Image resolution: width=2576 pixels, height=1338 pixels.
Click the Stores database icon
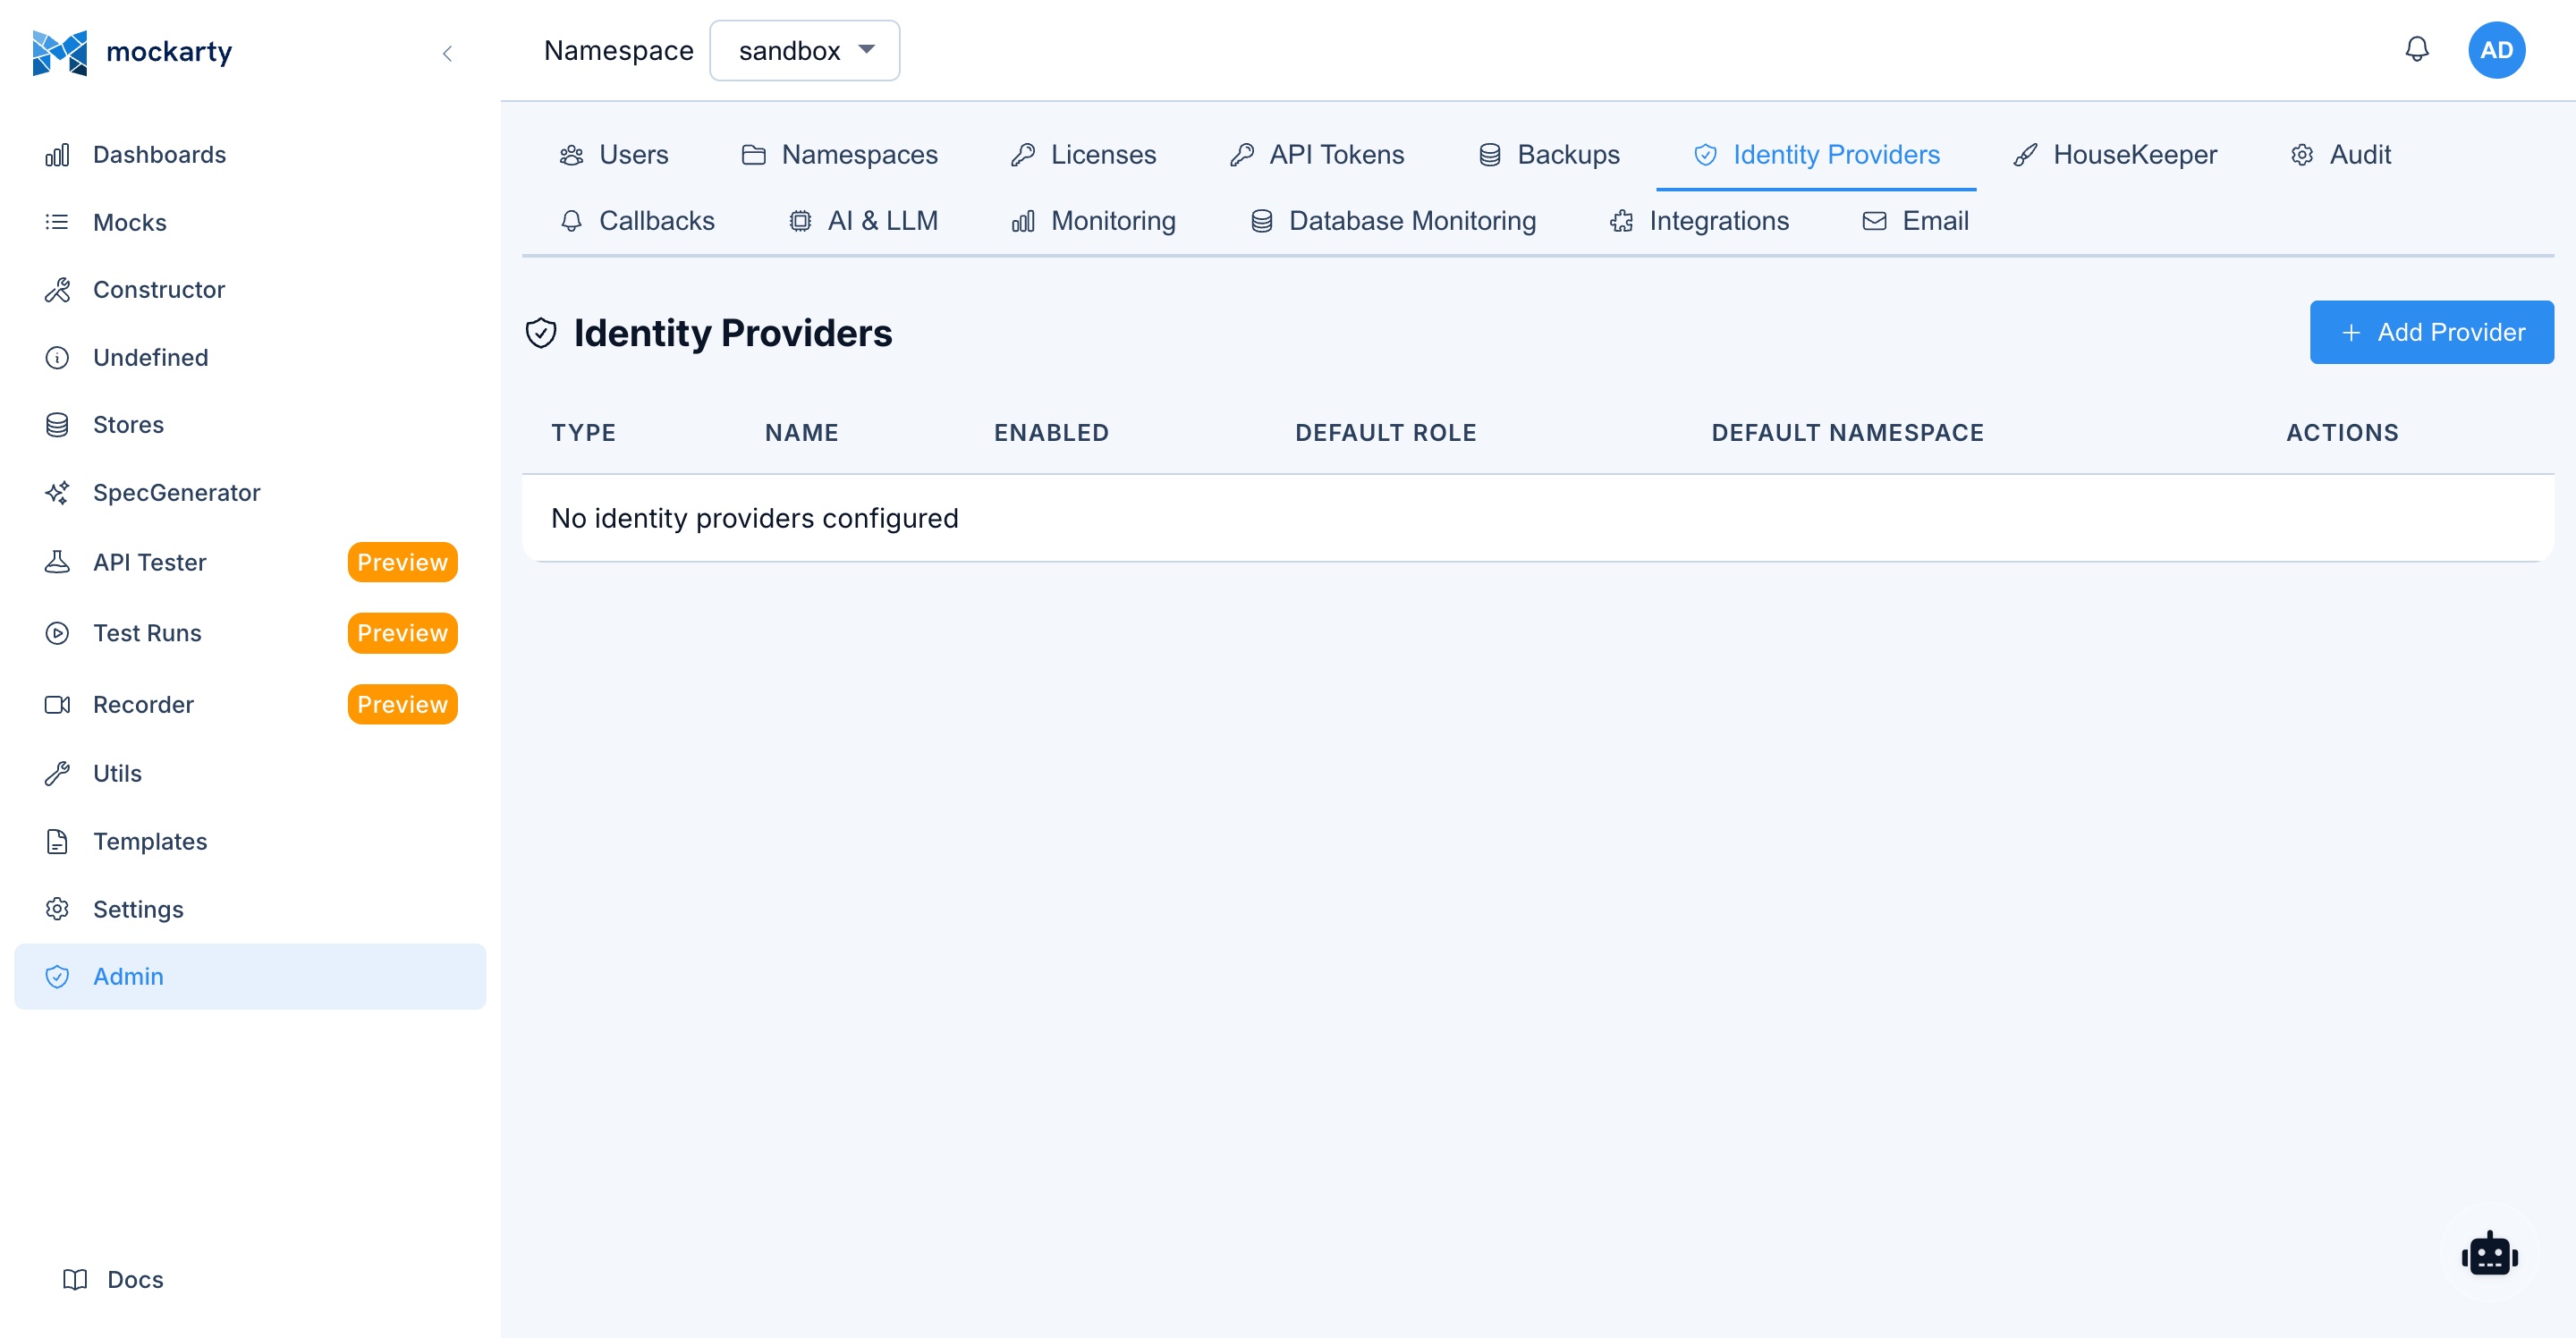point(57,425)
